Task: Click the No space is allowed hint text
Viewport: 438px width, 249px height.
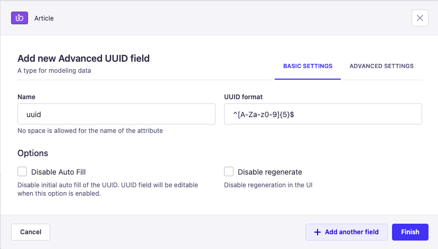Action: pyautogui.click(x=90, y=131)
